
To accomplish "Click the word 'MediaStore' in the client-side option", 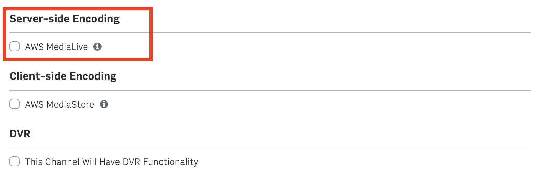I will (x=70, y=104).
